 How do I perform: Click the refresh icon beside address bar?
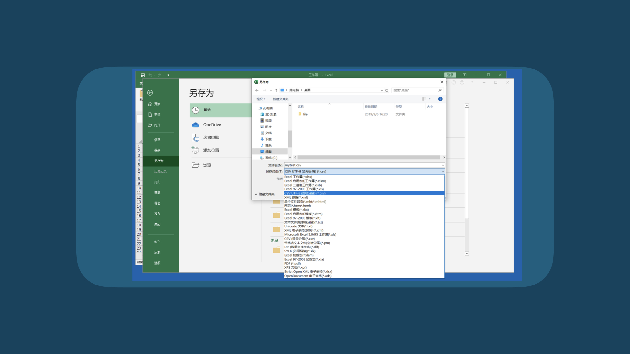[x=387, y=90]
